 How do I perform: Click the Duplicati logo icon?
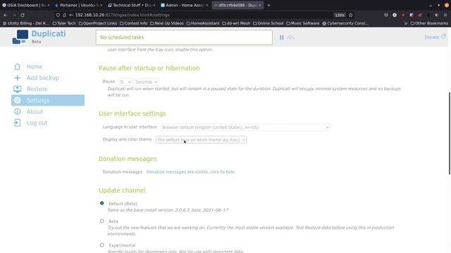click(x=20, y=37)
